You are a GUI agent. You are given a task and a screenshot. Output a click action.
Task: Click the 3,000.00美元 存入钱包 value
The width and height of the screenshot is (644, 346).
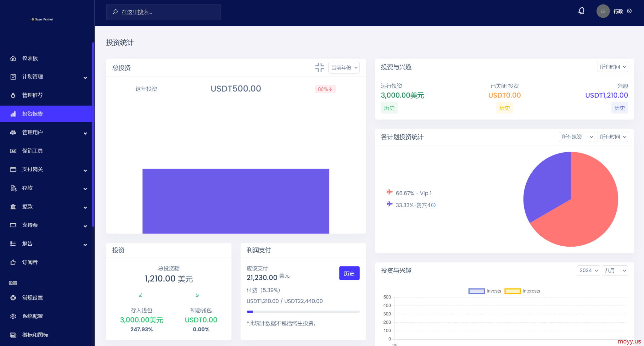point(142,320)
